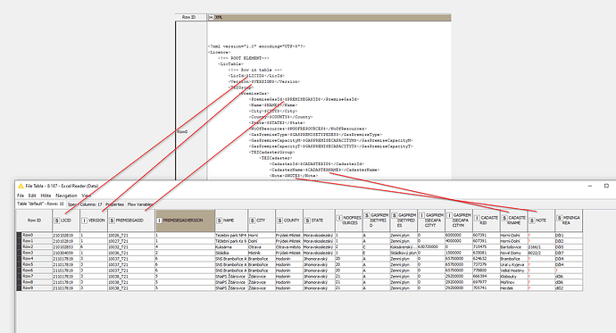
Task: Click the String type icon of GASPREMISETYPEDES column
Action: [x=395, y=215]
